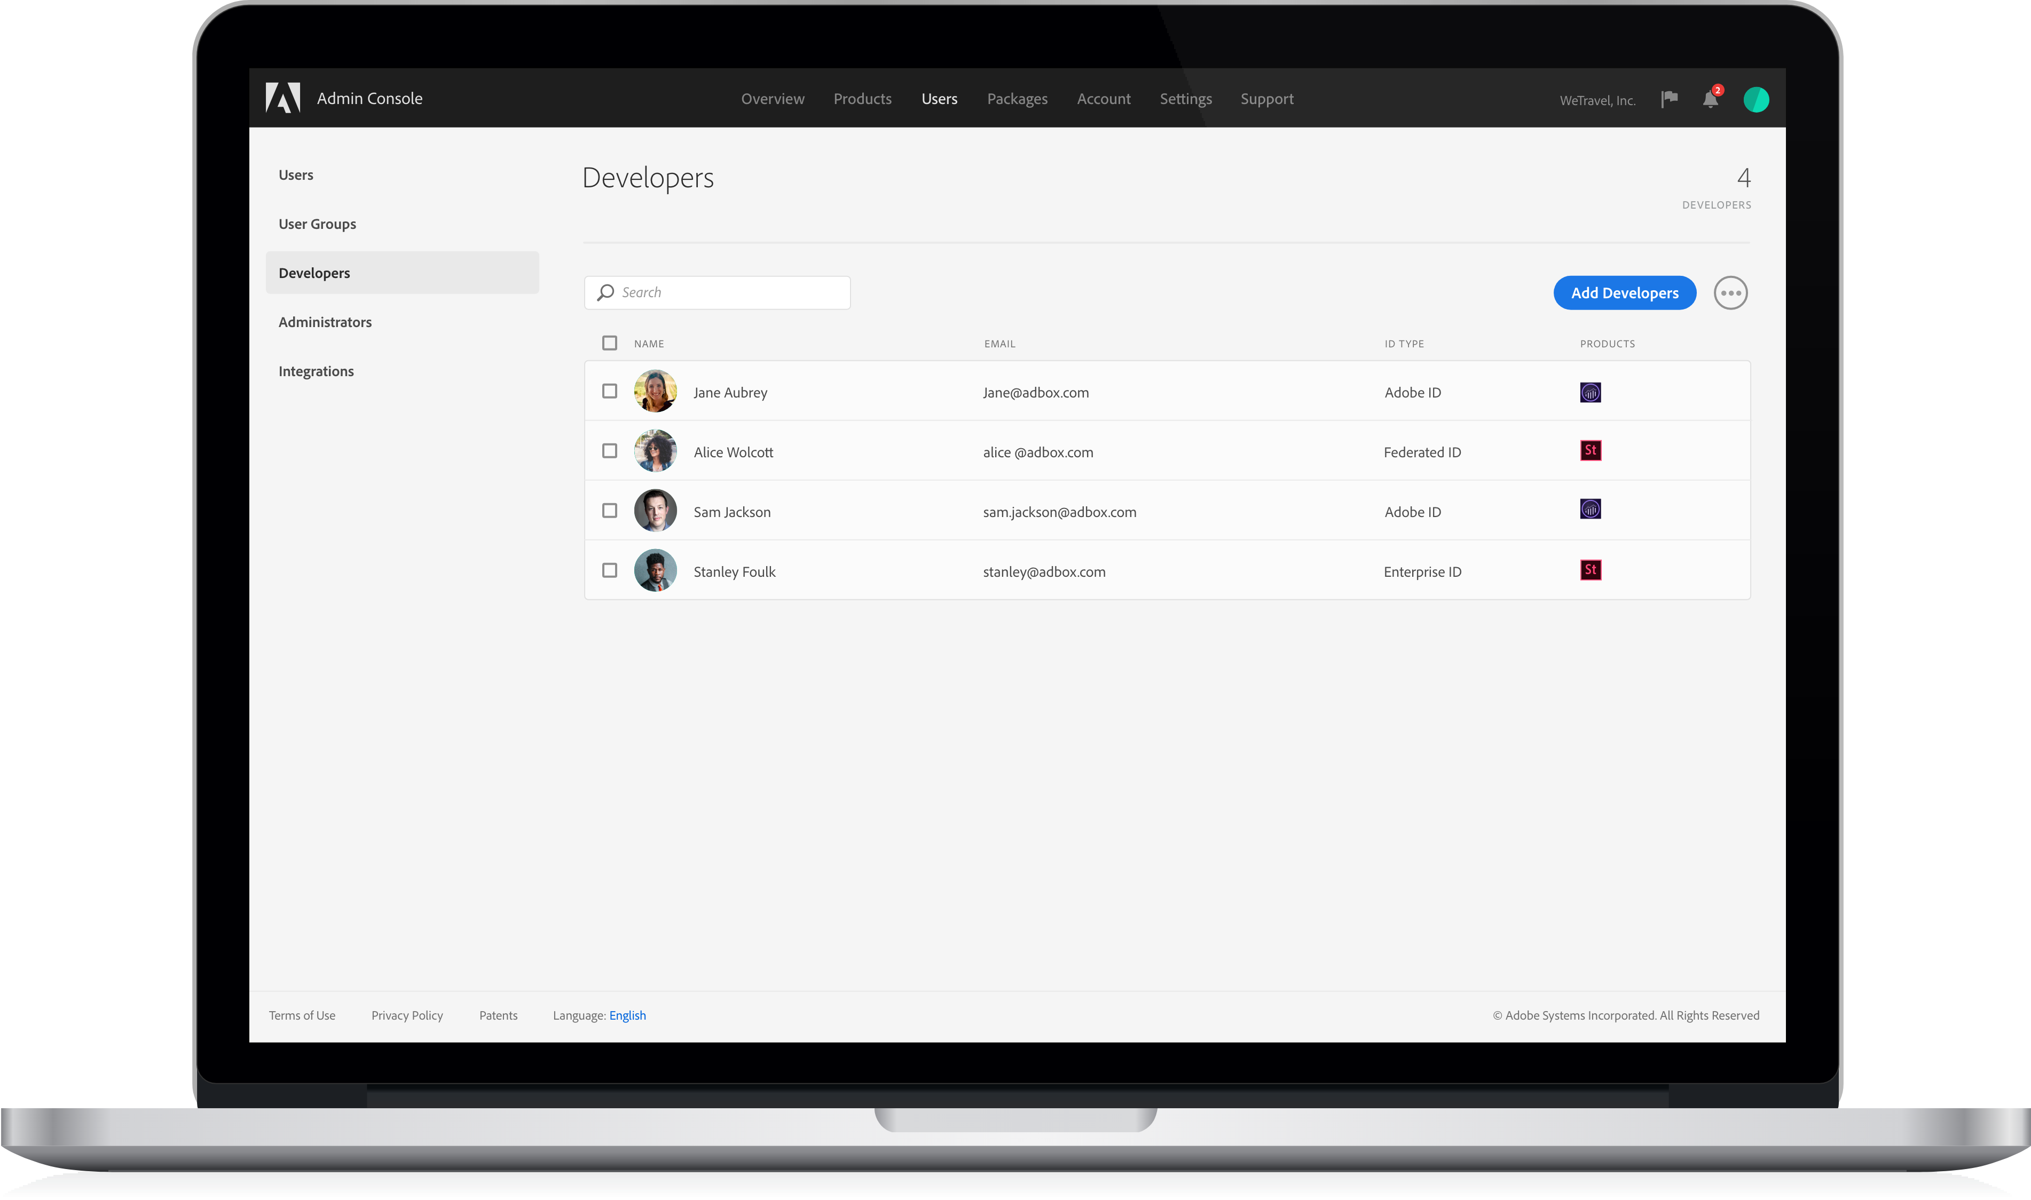Click email stanley@adbox.com
Image resolution: width=2031 pixels, height=1200 pixels.
[x=1044, y=571]
